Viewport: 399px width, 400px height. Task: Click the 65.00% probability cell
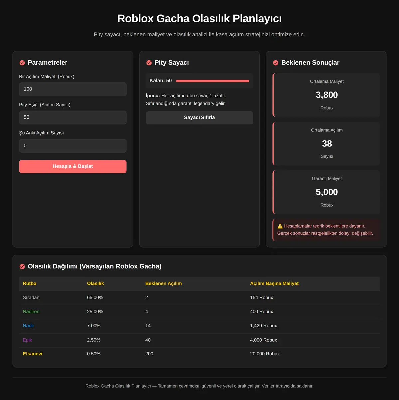coord(95,298)
